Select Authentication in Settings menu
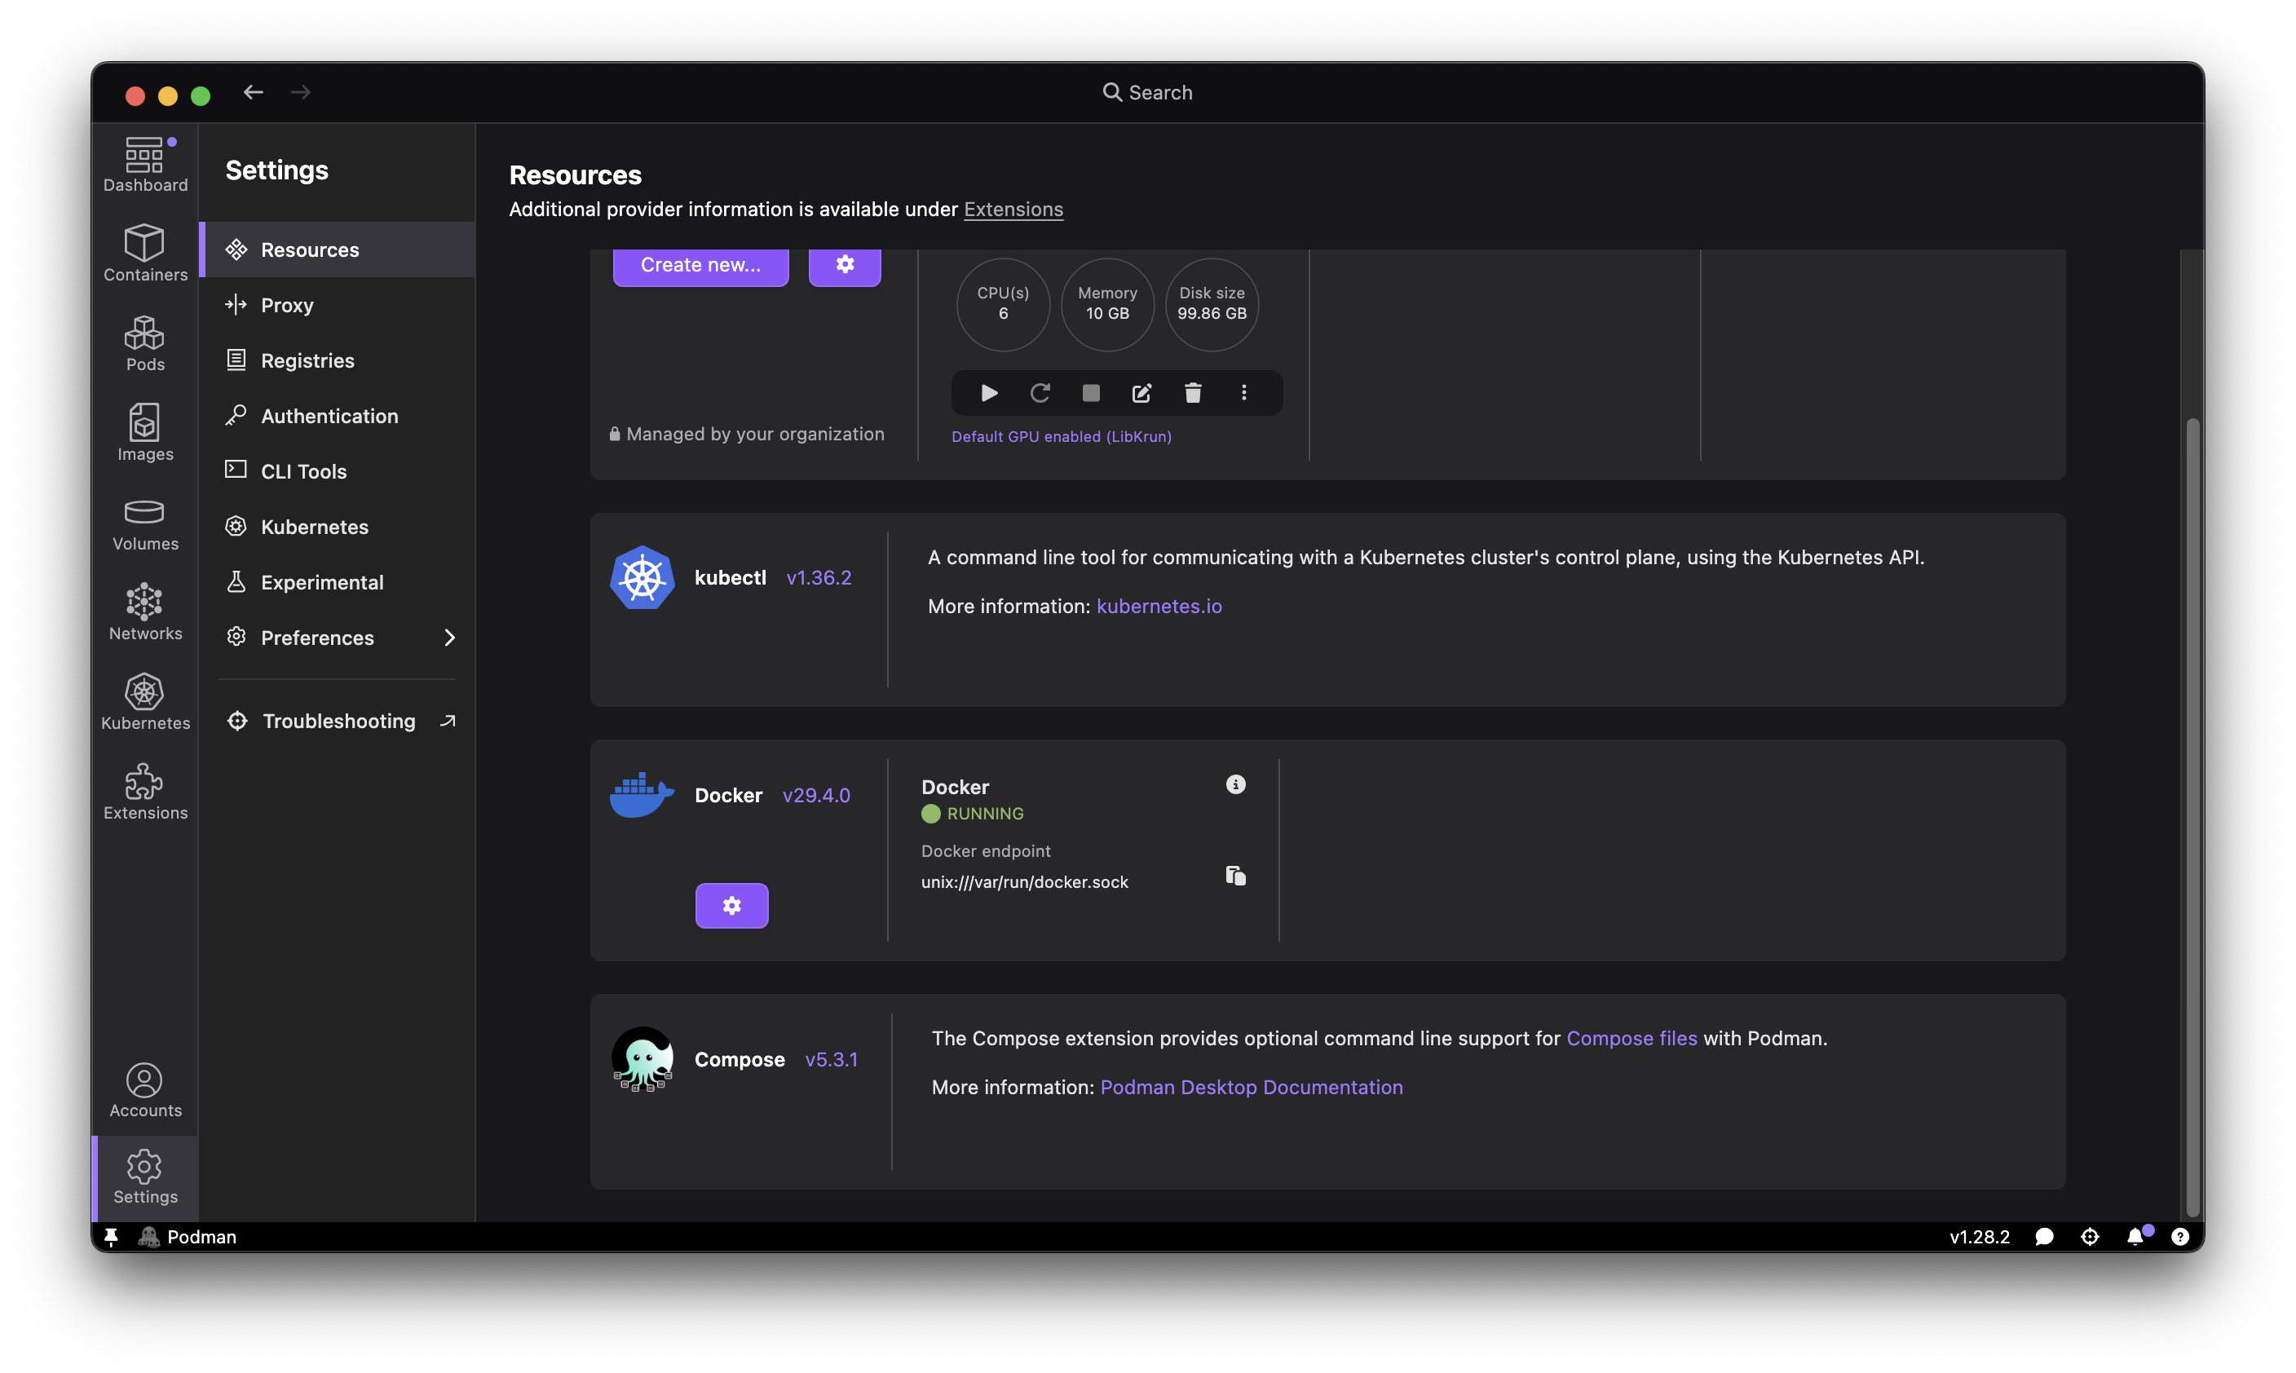This screenshot has height=1373, width=2296. click(x=338, y=417)
